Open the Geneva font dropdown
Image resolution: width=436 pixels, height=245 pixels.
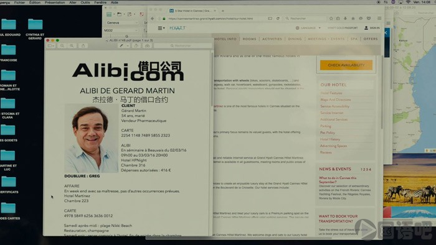click(122, 23)
